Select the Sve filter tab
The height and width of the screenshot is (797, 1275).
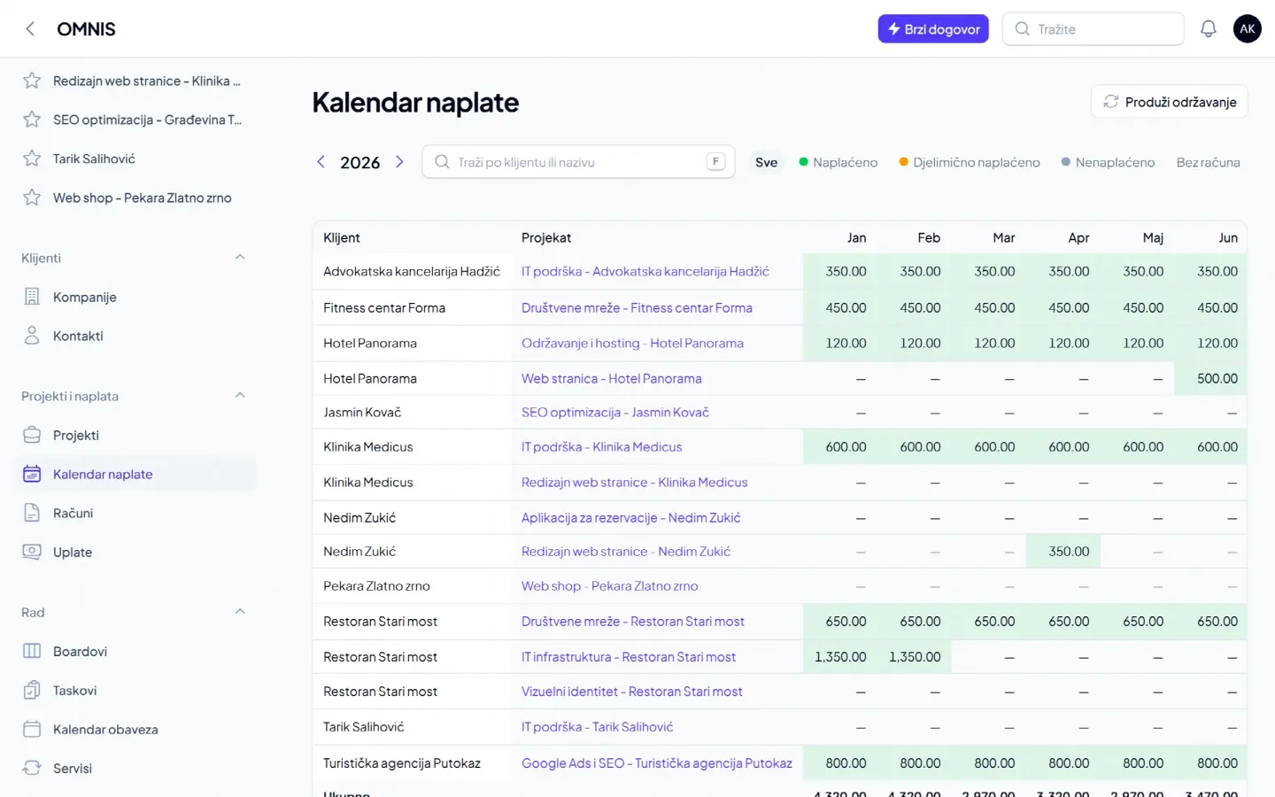click(767, 162)
